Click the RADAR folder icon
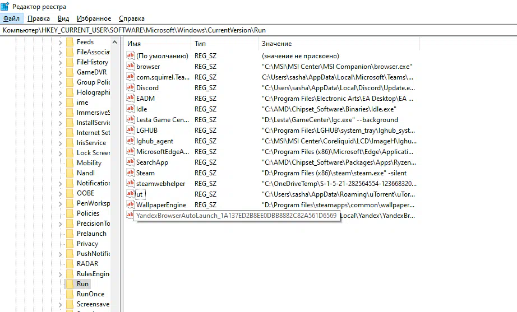 (70, 264)
